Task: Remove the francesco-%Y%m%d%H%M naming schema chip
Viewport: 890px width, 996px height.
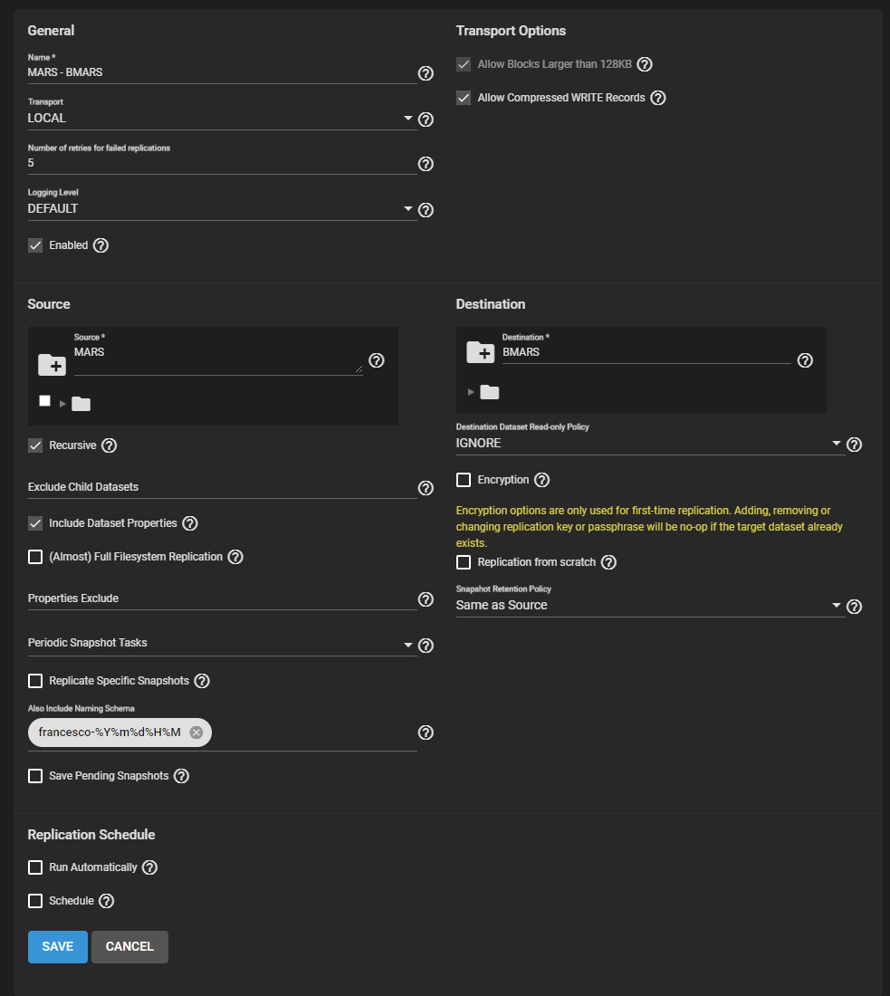Action: (196, 733)
